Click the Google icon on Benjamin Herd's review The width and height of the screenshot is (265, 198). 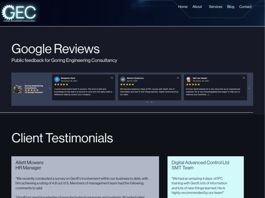(x=112, y=78)
